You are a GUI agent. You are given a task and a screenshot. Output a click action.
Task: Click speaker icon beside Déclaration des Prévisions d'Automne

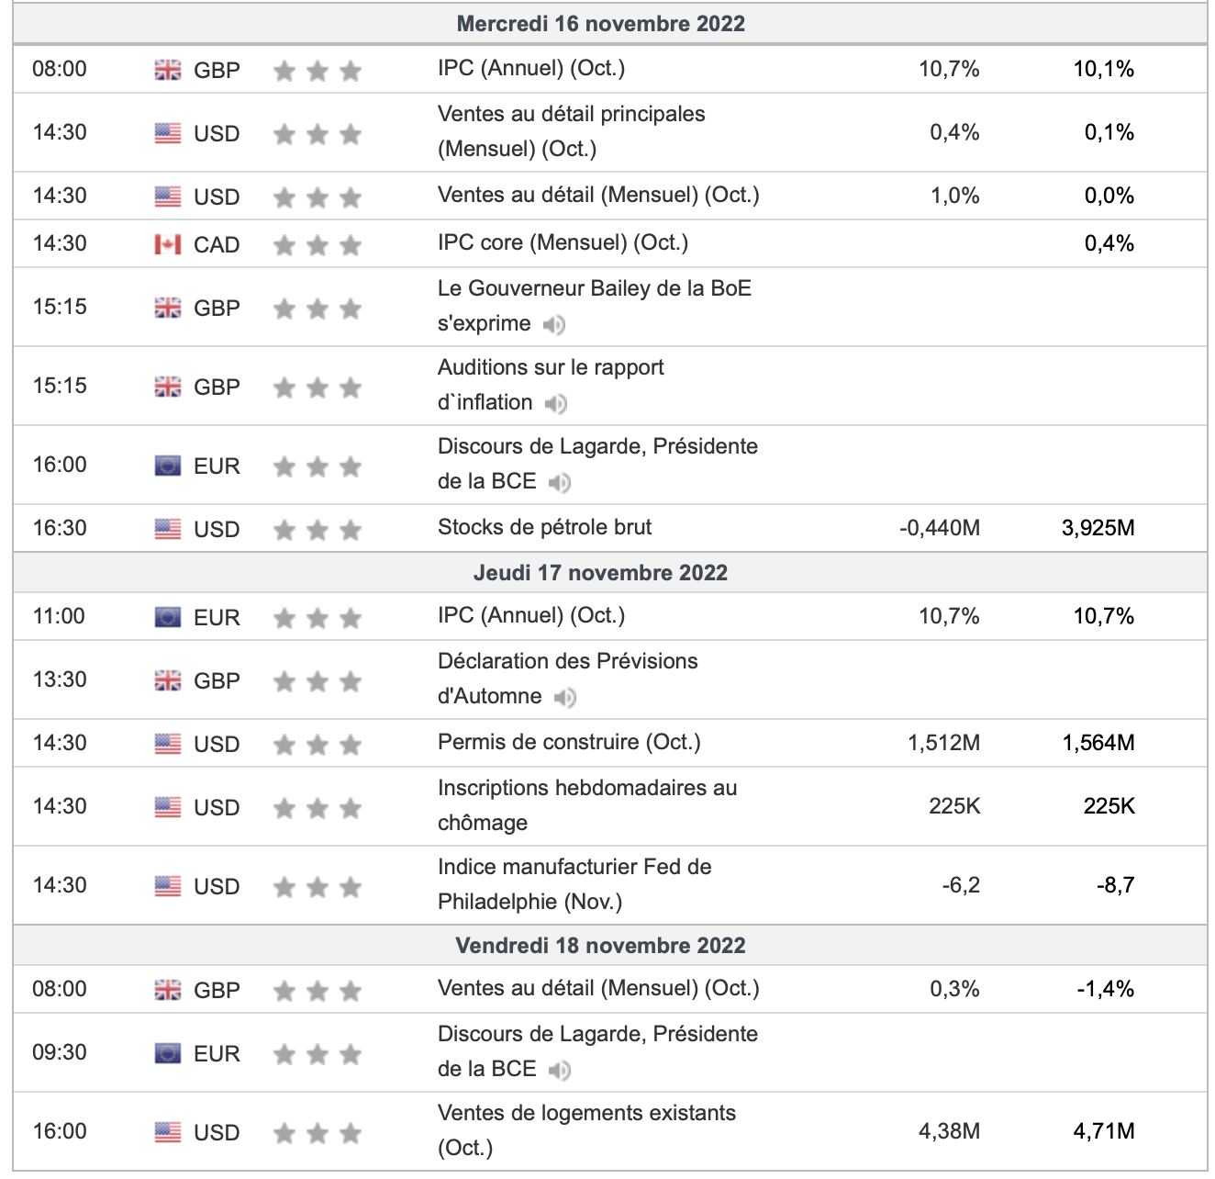coord(564,697)
